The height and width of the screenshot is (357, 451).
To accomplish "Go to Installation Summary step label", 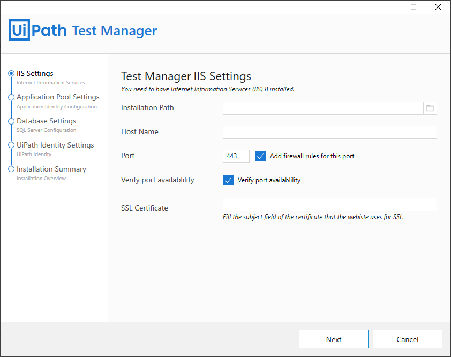I will point(51,169).
